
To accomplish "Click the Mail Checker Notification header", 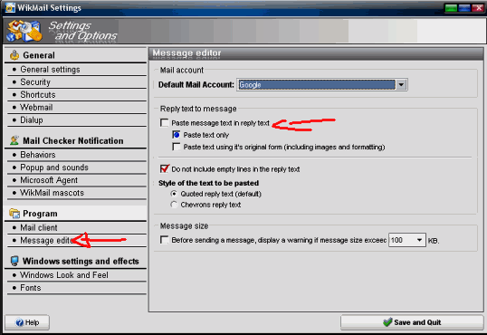I will click(73, 140).
